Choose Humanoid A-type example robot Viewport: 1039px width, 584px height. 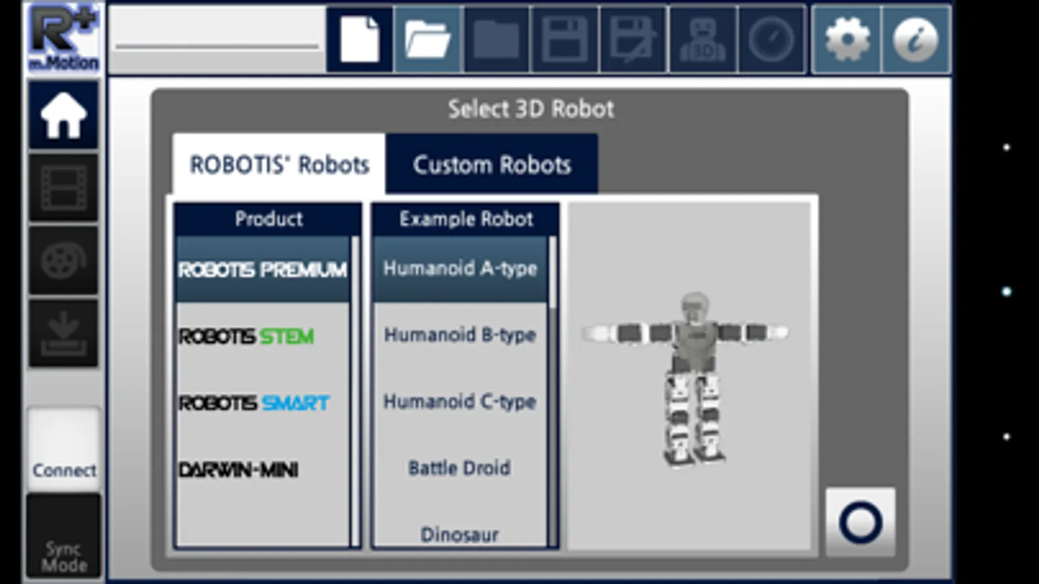click(x=460, y=269)
